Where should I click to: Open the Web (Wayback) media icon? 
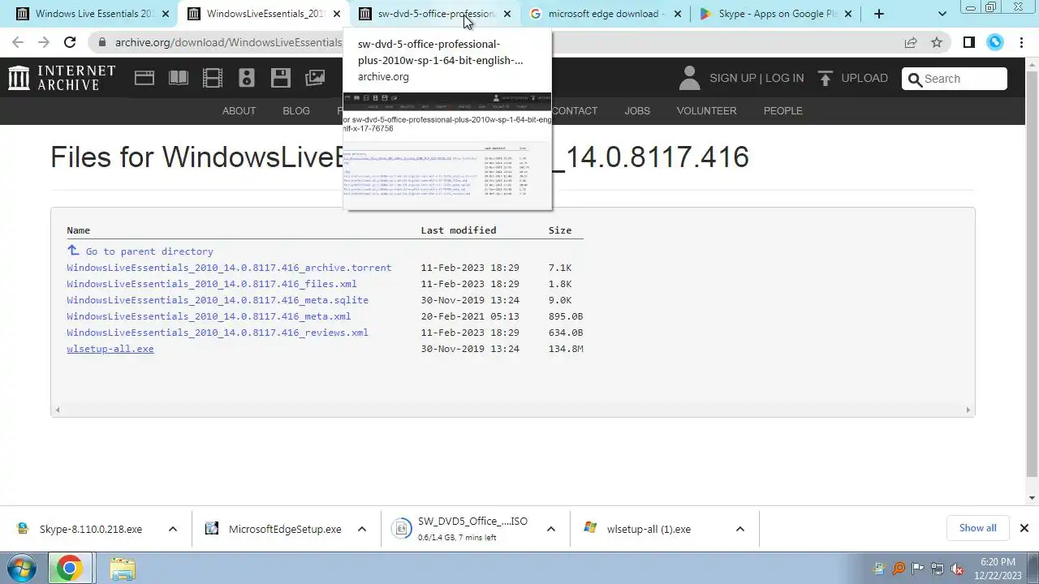144,78
